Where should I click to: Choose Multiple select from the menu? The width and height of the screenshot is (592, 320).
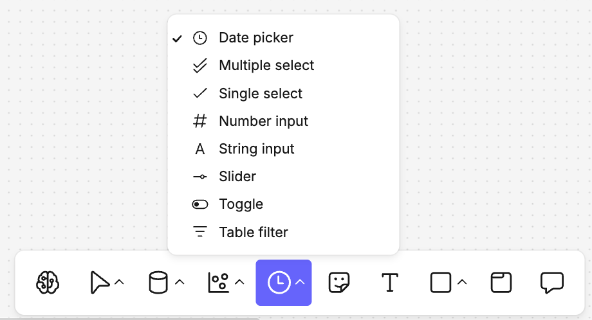266,66
